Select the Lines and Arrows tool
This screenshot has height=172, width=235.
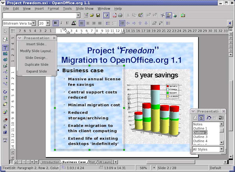(x=5, y=78)
